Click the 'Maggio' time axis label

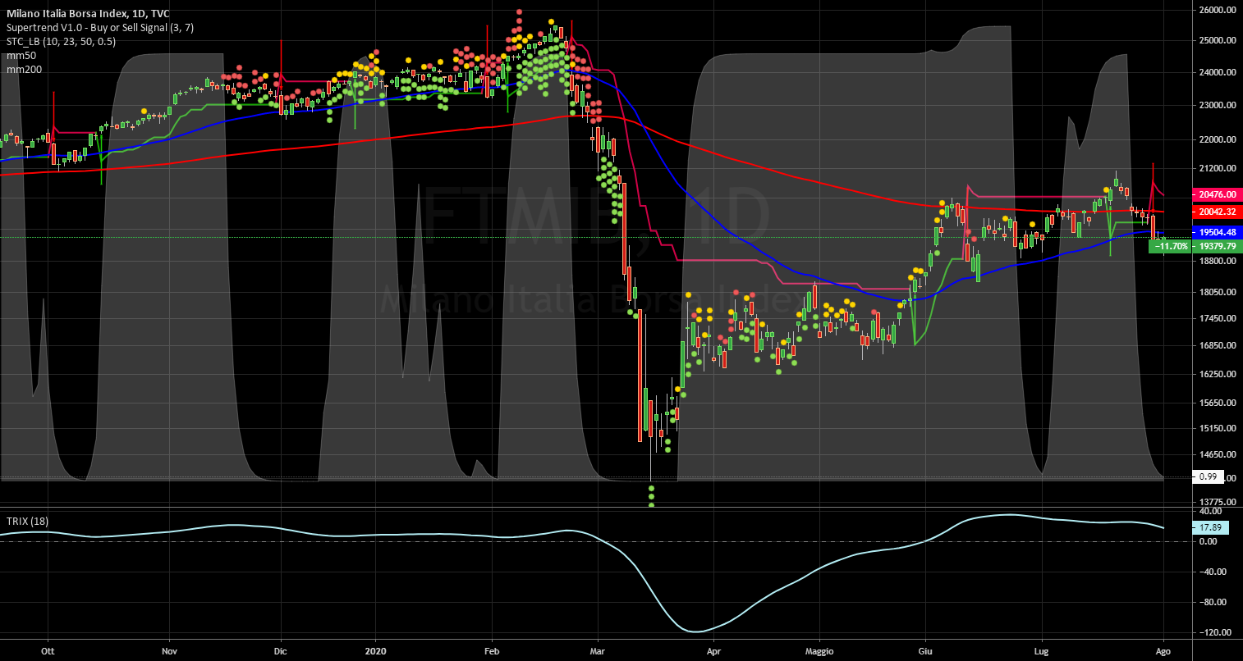[819, 650]
